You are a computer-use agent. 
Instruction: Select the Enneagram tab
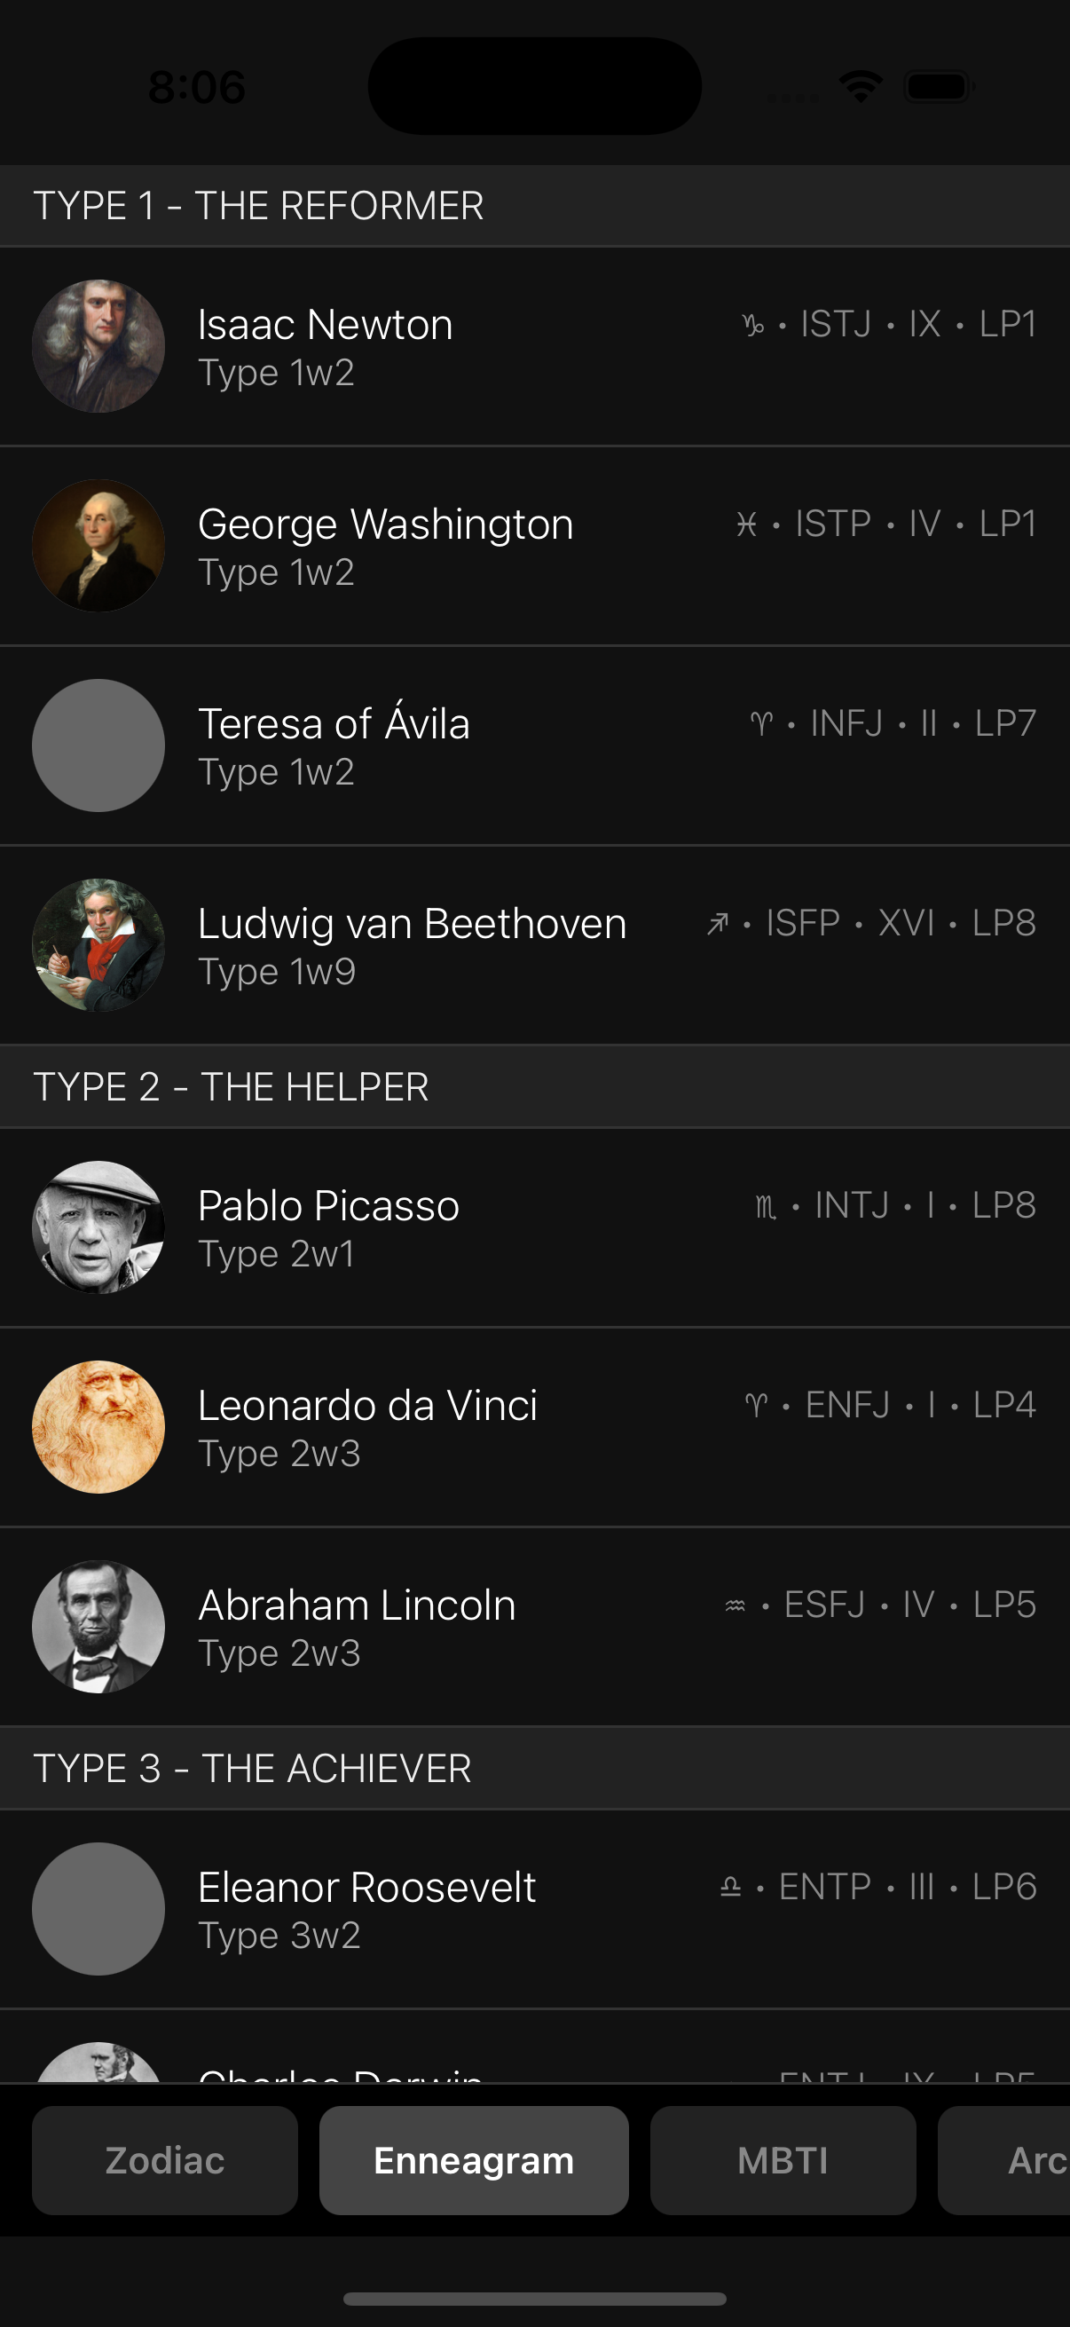coord(473,2160)
